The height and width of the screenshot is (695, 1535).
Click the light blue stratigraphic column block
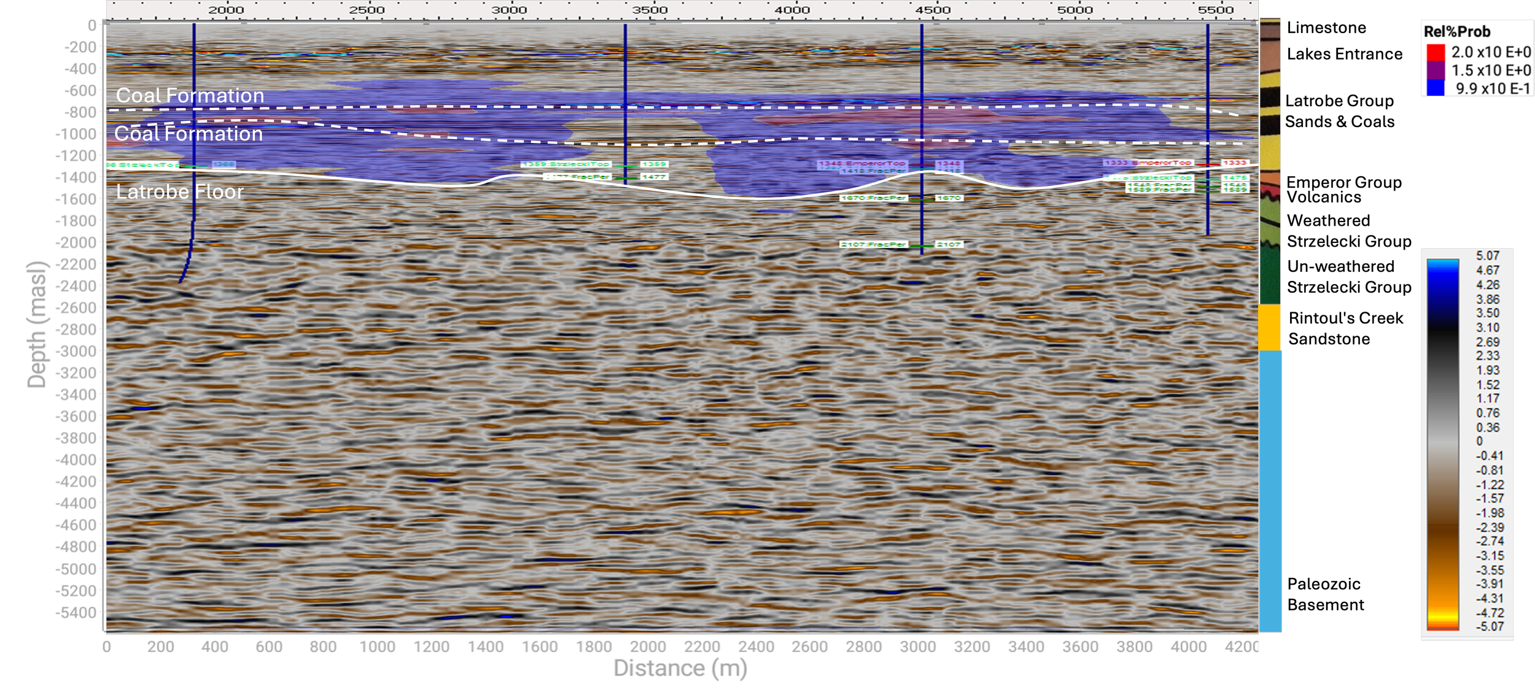tap(1270, 491)
